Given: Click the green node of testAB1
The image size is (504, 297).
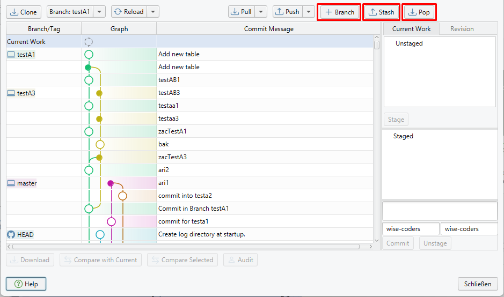Looking at the screenshot, I should (x=89, y=80).
